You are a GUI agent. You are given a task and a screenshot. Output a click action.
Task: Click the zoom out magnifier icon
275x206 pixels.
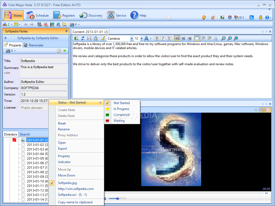pyautogui.click(x=230, y=38)
